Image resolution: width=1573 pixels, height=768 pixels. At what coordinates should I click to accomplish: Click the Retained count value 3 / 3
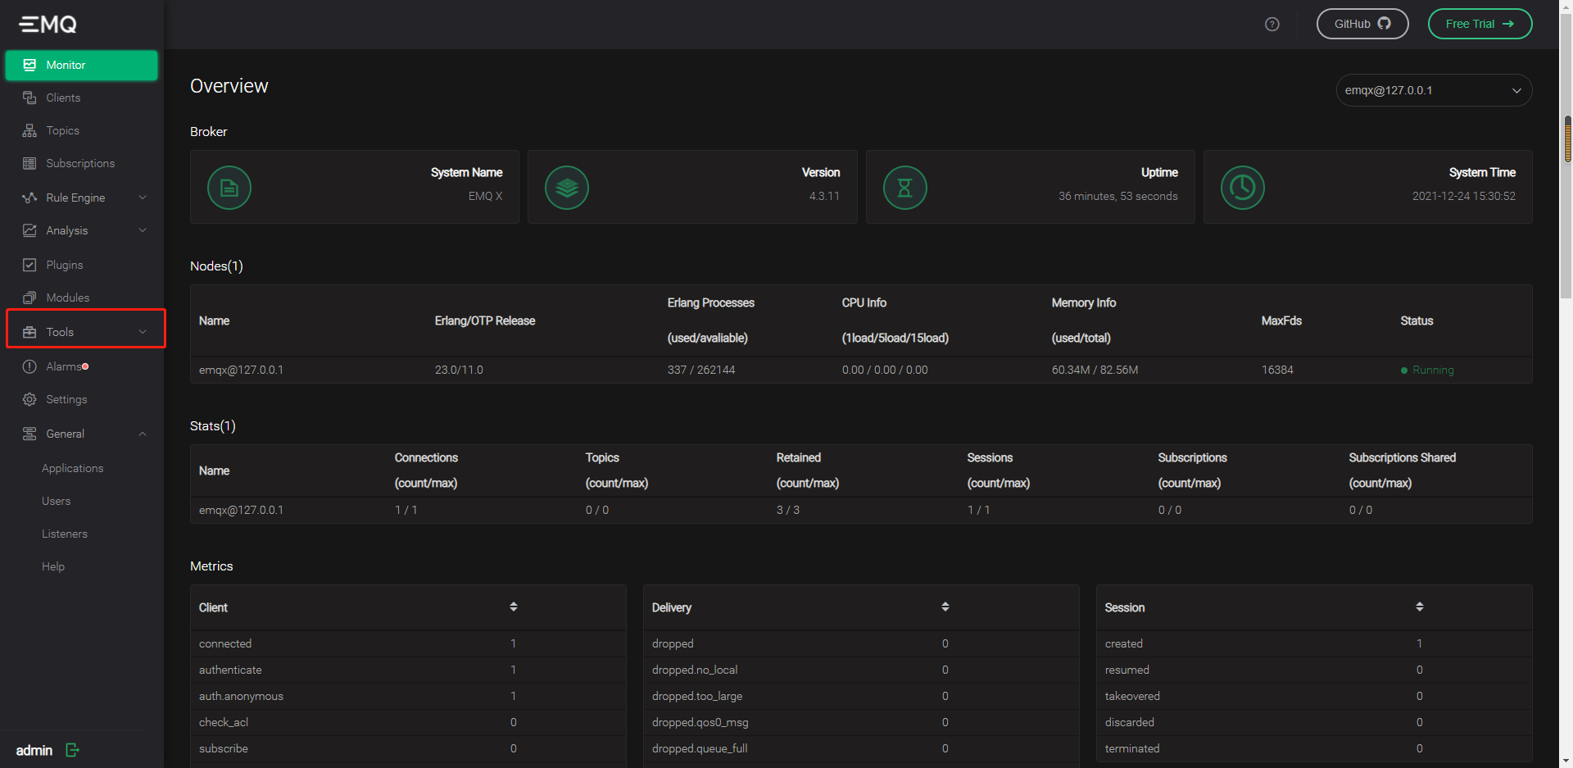click(788, 510)
